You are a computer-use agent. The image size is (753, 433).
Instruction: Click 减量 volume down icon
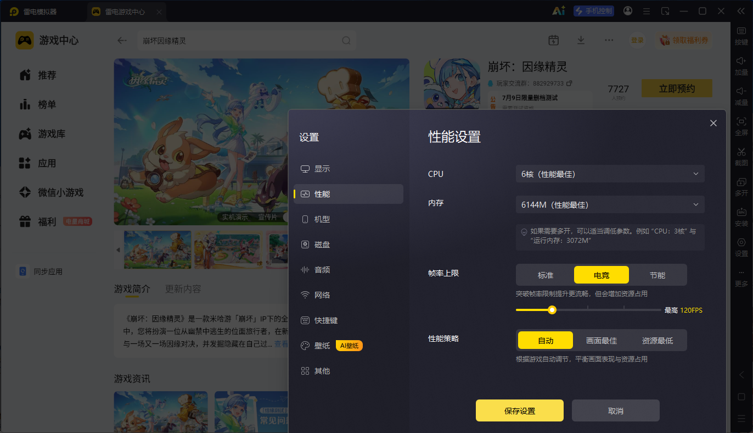(741, 91)
